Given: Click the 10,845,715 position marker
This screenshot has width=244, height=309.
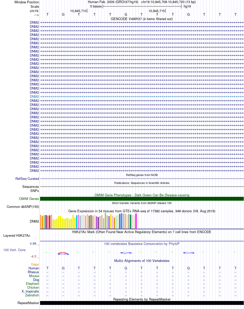Looking at the screenshot, I should (157, 11).
